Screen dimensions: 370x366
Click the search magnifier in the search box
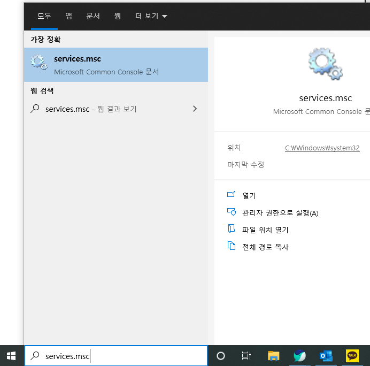pyautogui.click(x=35, y=356)
